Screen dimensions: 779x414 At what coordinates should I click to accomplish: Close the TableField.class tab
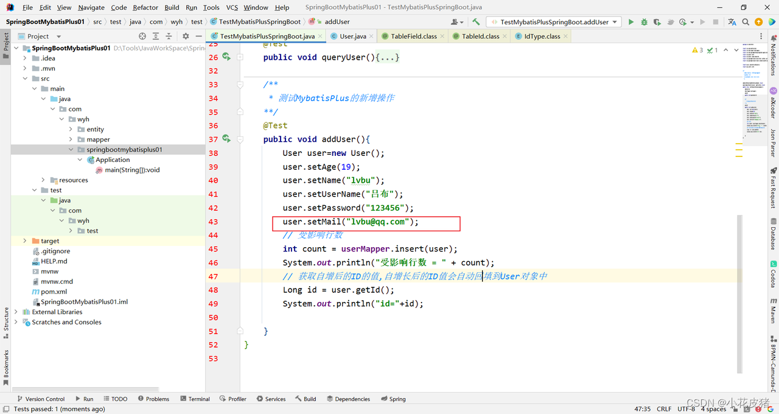[442, 37]
